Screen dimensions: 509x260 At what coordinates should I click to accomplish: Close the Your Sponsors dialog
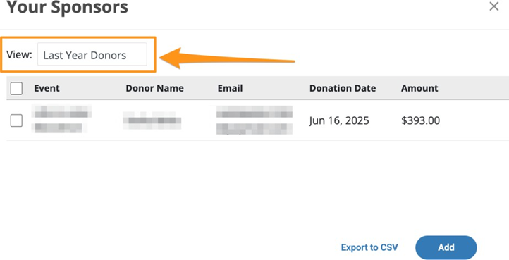pos(493,6)
